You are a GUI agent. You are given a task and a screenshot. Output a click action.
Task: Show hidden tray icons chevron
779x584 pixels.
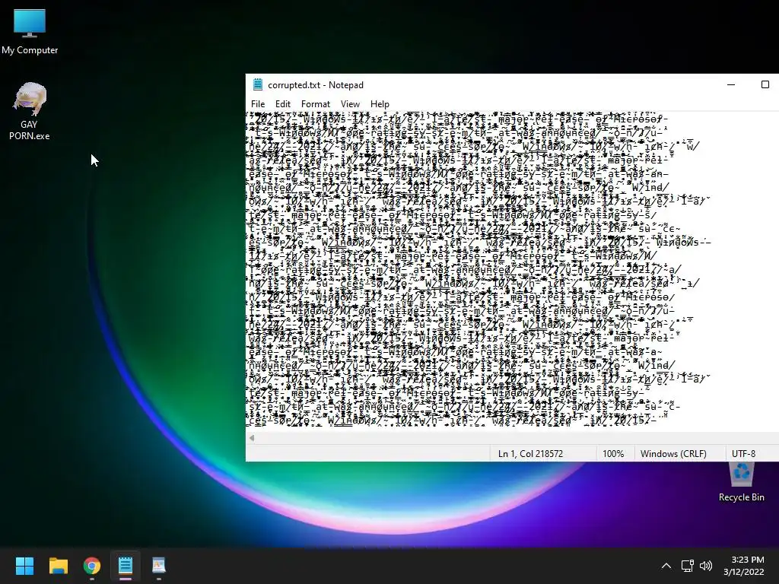[x=666, y=566]
